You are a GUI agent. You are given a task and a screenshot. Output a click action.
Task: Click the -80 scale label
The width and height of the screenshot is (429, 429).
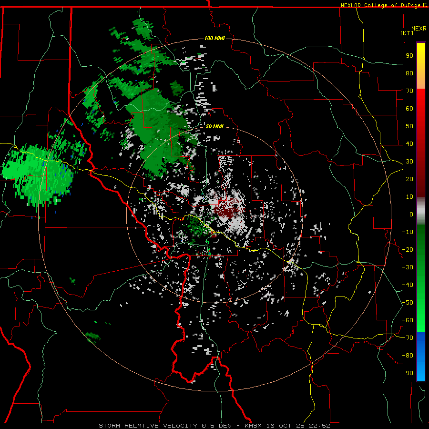point(408,356)
